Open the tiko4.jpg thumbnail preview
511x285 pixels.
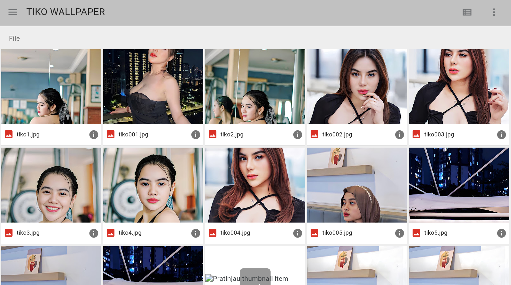(x=153, y=185)
